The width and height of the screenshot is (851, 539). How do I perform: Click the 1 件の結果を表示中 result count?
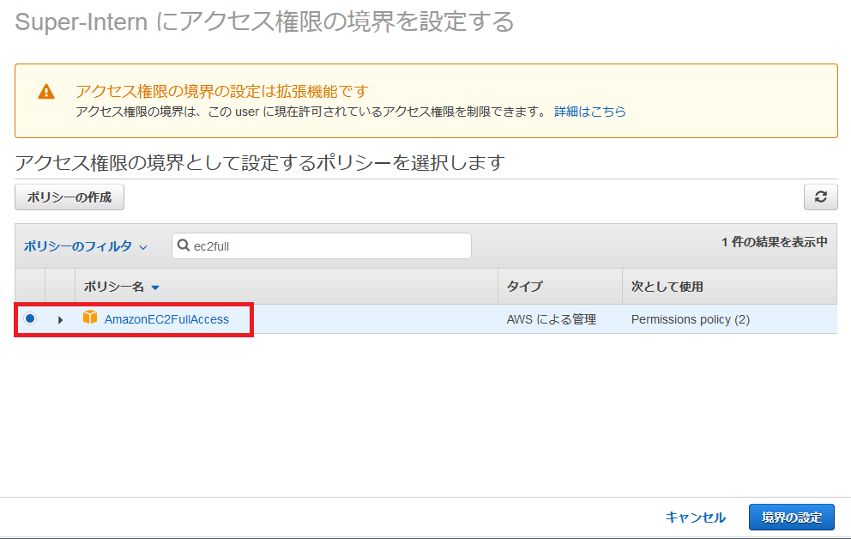point(774,242)
